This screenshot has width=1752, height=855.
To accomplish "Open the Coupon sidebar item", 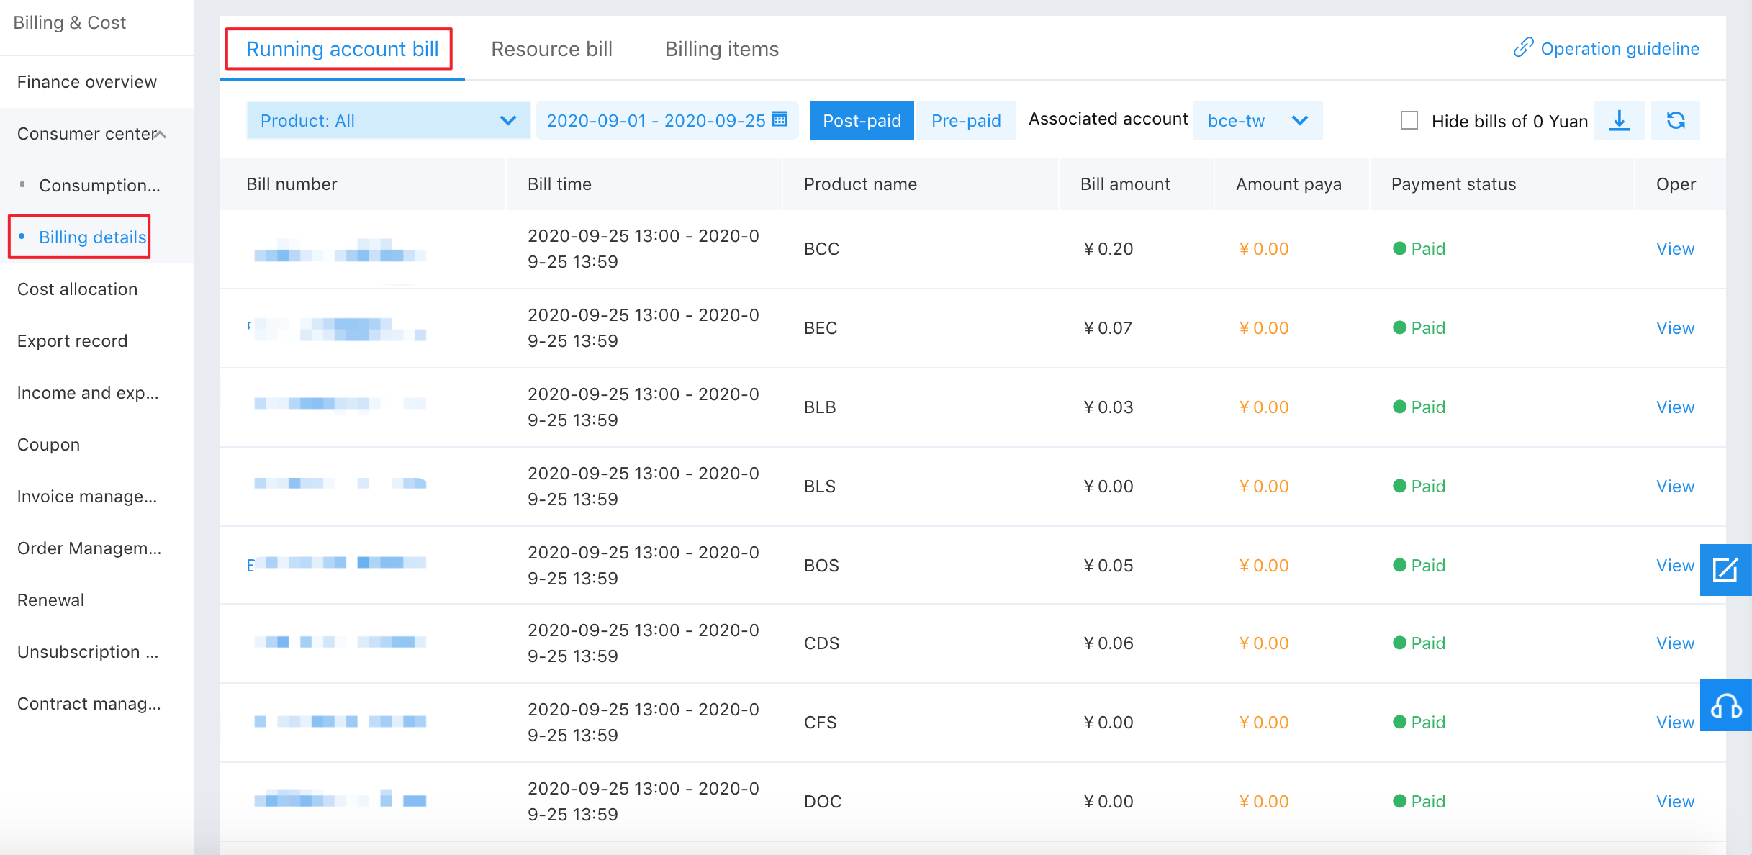I will pyautogui.click(x=48, y=444).
